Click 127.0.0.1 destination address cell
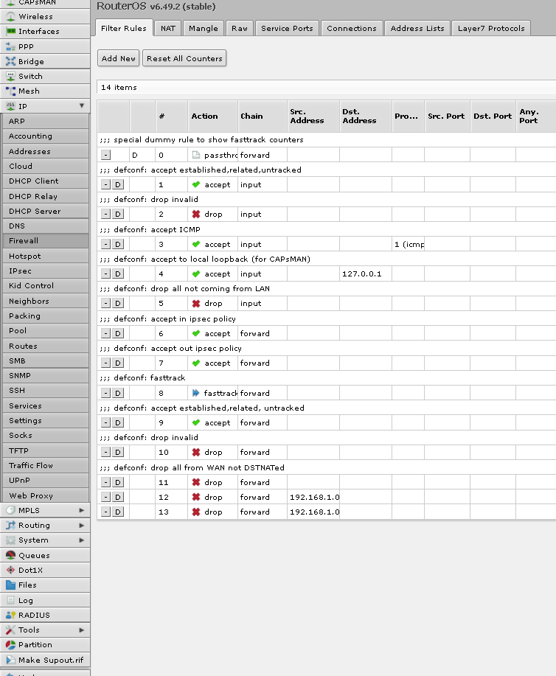556x676 pixels. 365,273
